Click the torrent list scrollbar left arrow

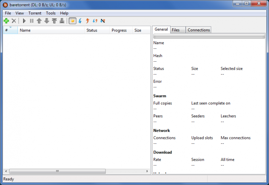tap(6, 171)
